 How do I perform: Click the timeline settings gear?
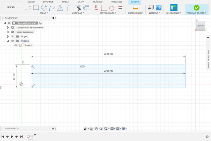click(x=207, y=137)
